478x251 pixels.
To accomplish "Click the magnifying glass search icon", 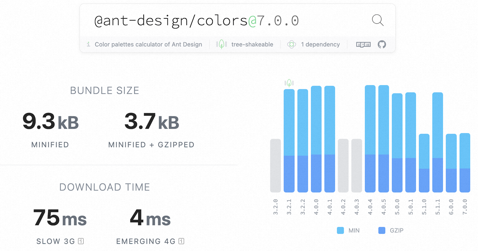I will [x=378, y=21].
